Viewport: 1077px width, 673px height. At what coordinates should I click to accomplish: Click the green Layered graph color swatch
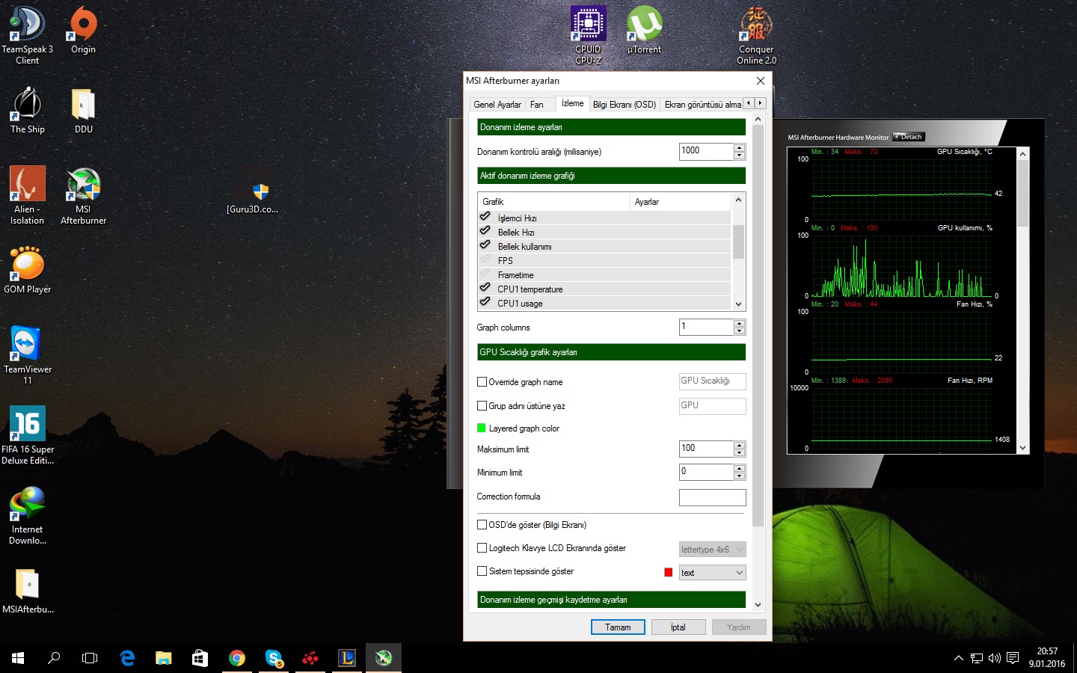coord(482,428)
